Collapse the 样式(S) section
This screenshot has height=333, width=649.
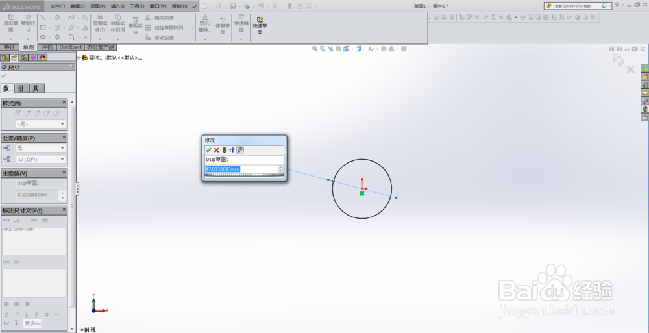pos(64,103)
